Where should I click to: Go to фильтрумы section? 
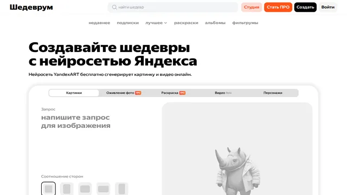(245, 23)
